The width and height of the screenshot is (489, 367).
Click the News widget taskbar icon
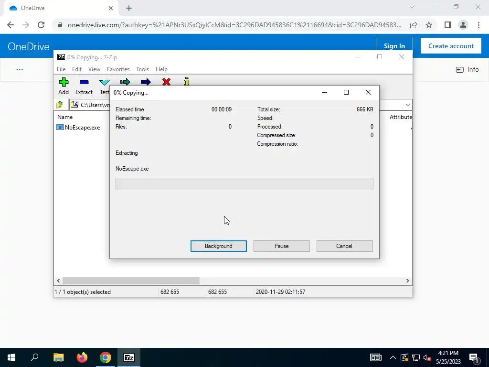pos(376,357)
